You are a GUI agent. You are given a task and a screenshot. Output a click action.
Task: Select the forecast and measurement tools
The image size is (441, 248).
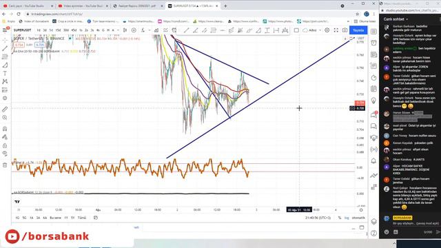pos(5,90)
